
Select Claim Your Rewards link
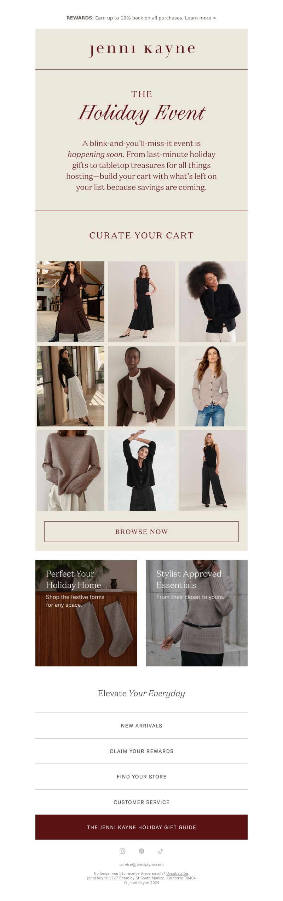click(x=141, y=751)
